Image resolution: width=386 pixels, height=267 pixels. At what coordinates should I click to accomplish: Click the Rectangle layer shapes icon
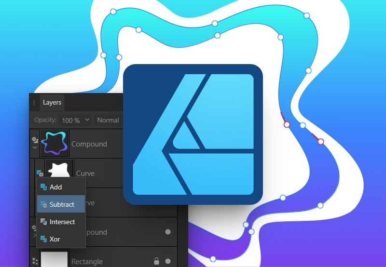point(35,261)
